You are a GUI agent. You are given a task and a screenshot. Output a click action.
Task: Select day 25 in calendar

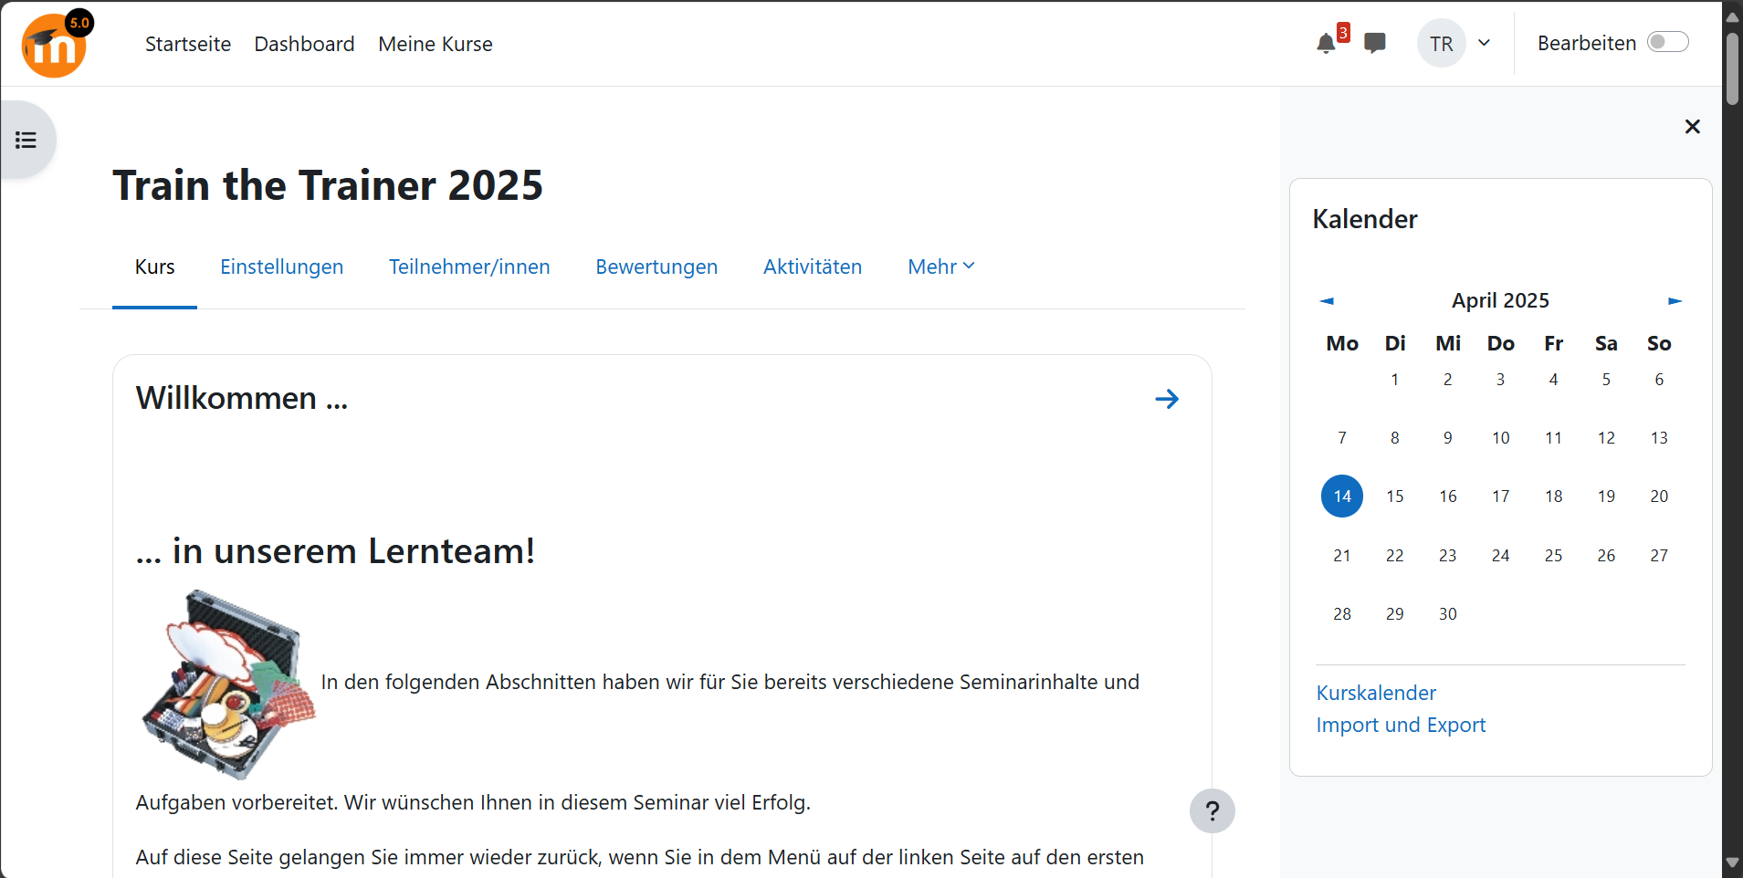(1553, 556)
